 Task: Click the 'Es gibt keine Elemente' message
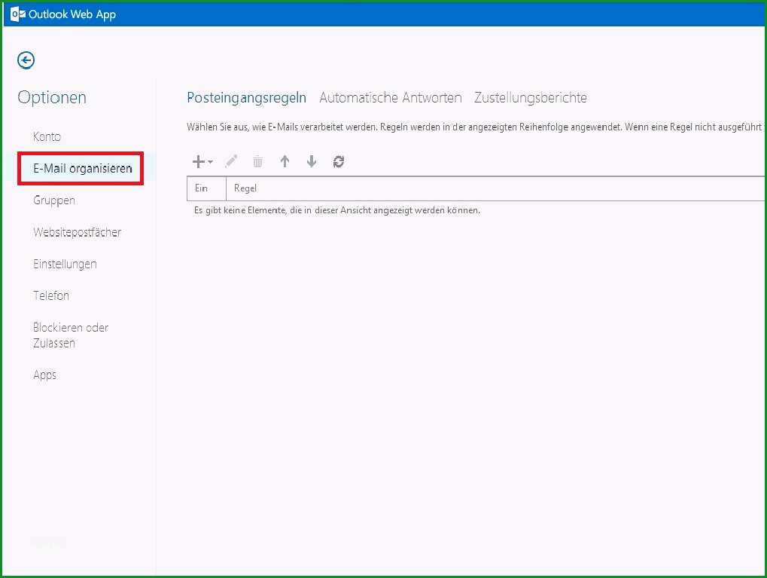click(x=337, y=210)
